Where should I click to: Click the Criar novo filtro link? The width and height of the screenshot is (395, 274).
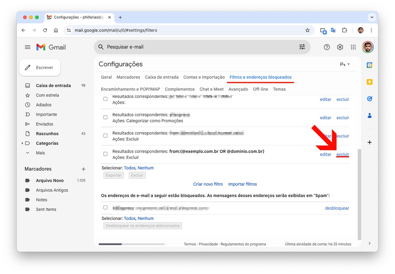pos(208,184)
